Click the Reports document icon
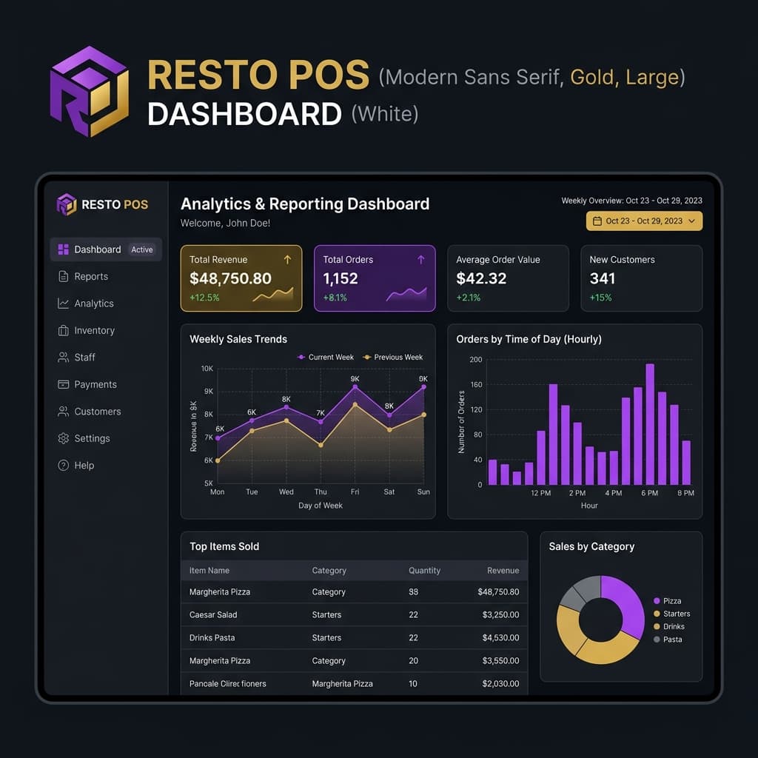 64,277
